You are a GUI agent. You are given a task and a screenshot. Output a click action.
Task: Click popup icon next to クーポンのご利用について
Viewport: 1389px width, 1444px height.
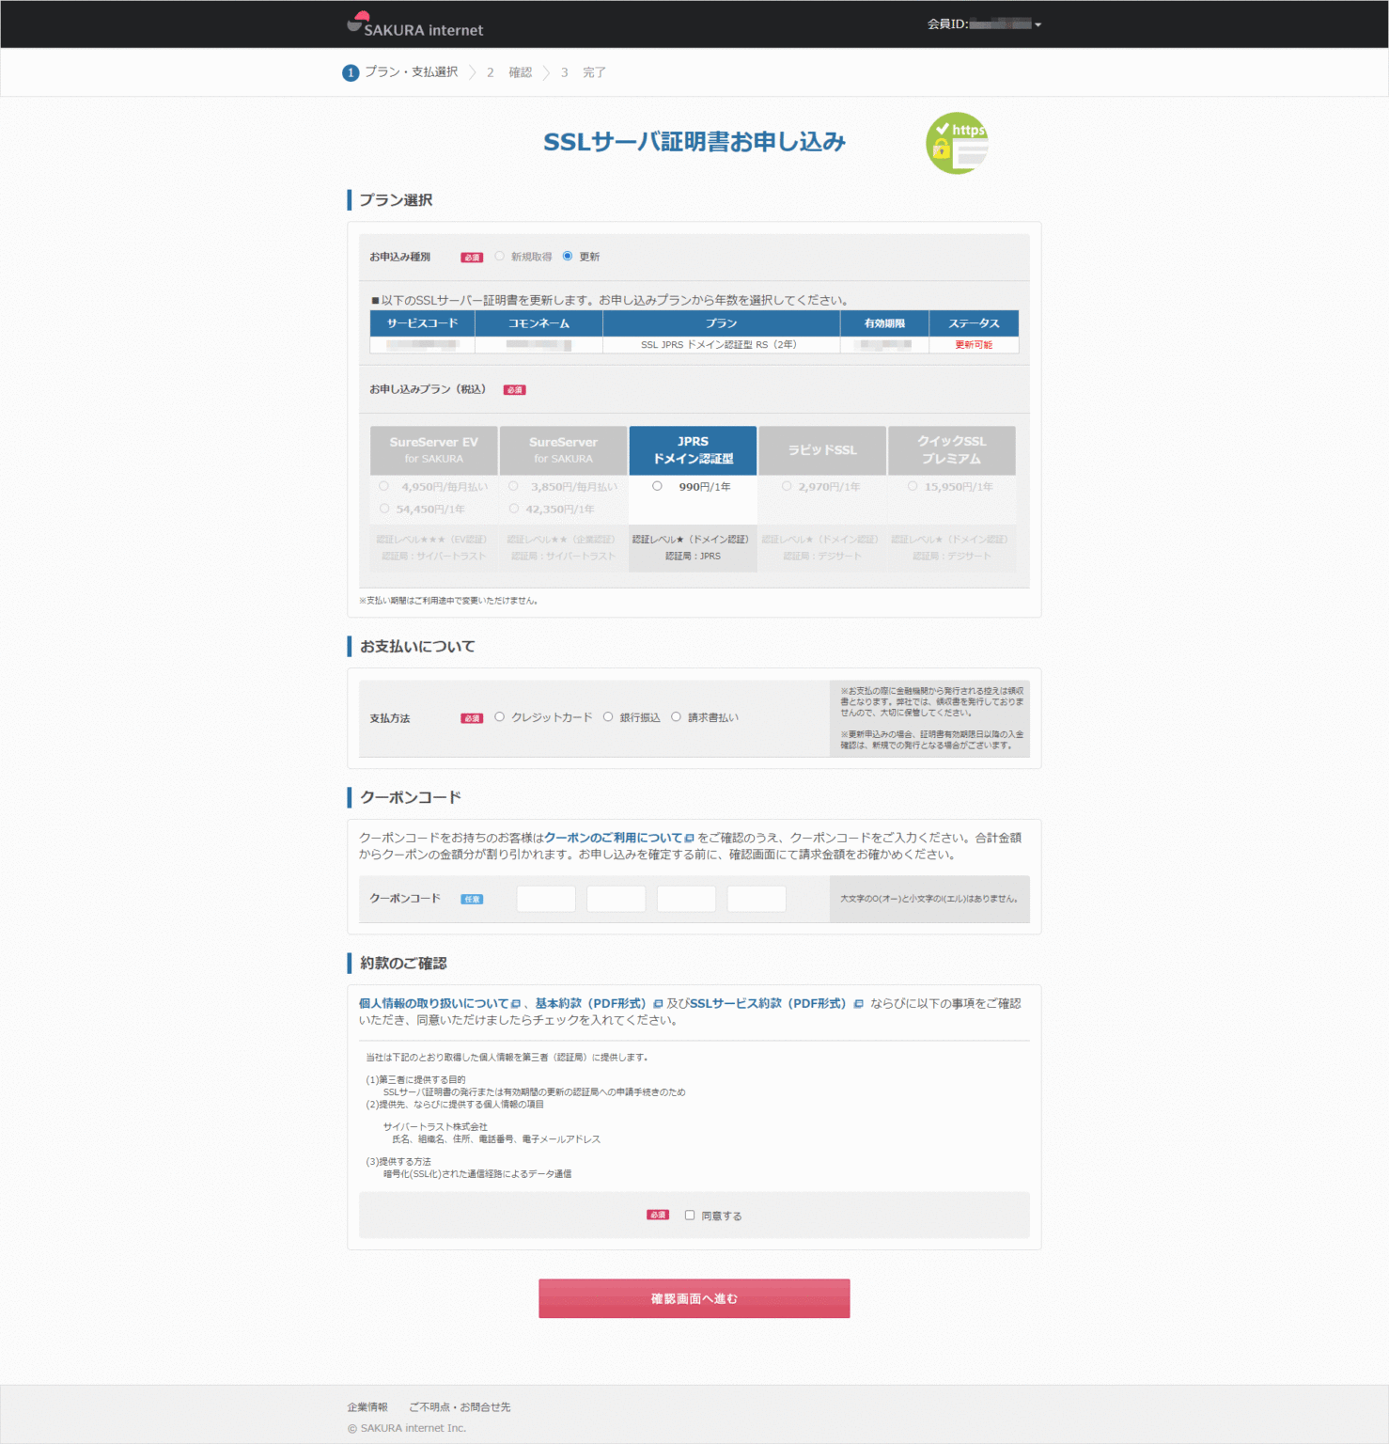[689, 837]
